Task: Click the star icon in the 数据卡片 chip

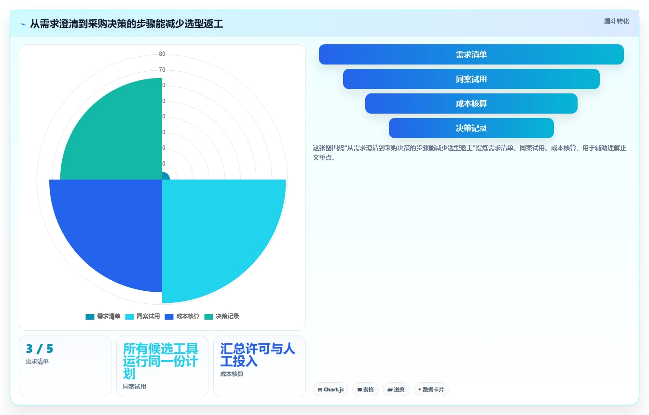Action: [420, 389]
